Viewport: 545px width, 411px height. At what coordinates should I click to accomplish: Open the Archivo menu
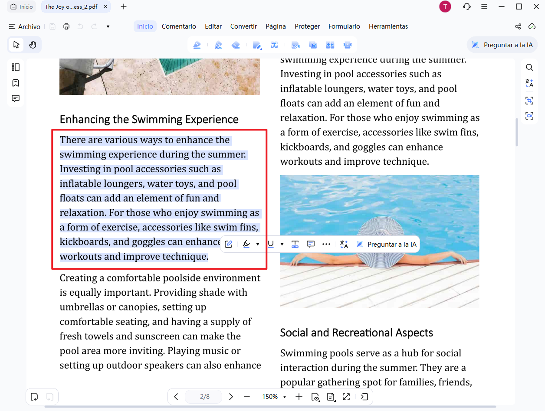coord(25,26)
